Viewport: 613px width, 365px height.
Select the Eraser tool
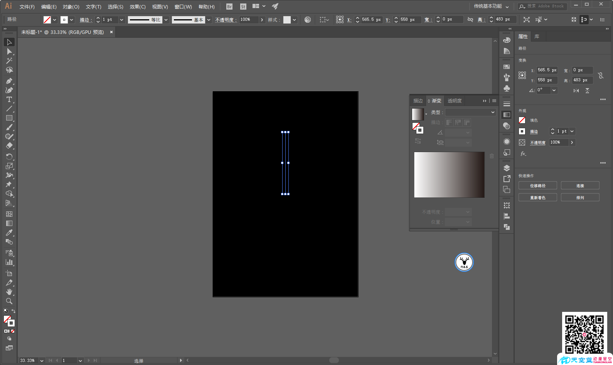9,146
